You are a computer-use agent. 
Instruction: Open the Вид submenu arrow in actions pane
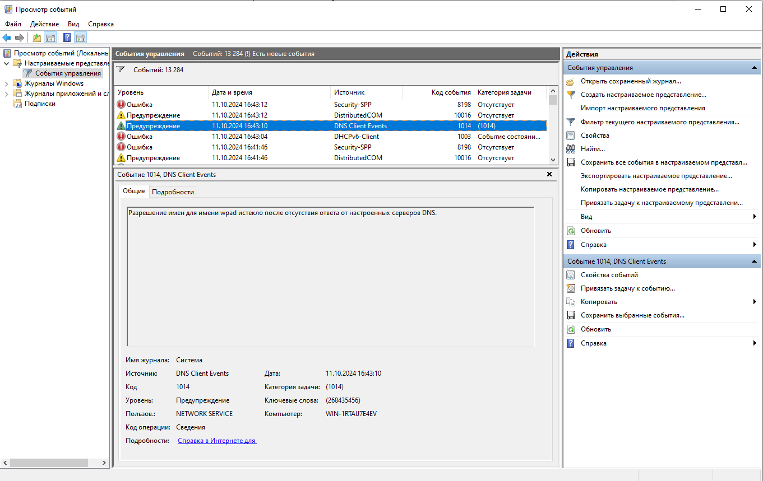755,217
